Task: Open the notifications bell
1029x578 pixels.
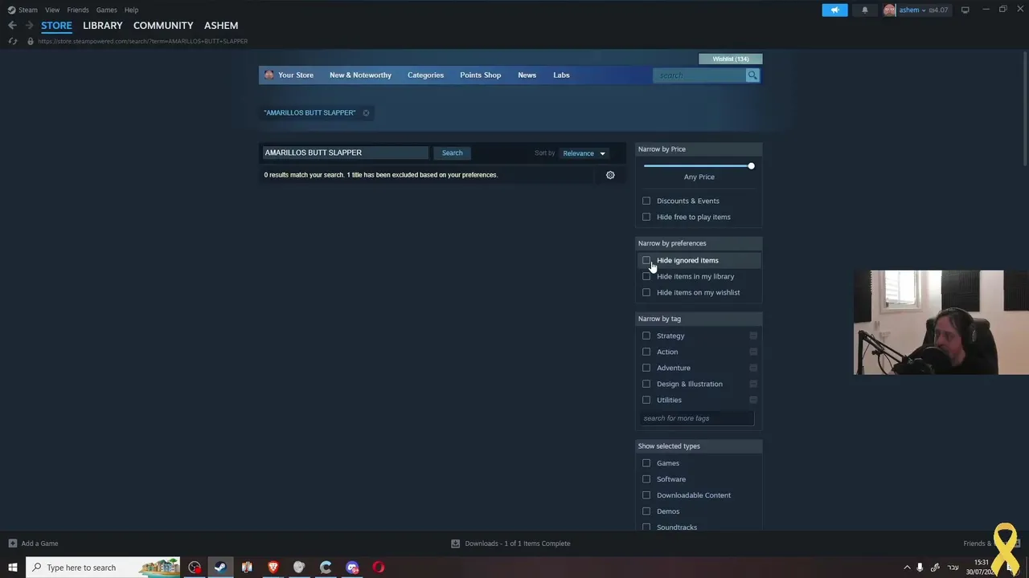Action: click(x=865, y=10)
